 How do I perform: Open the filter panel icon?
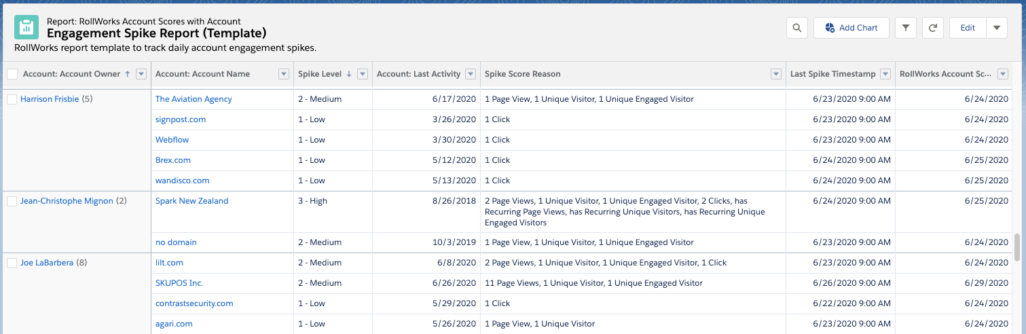906,28
